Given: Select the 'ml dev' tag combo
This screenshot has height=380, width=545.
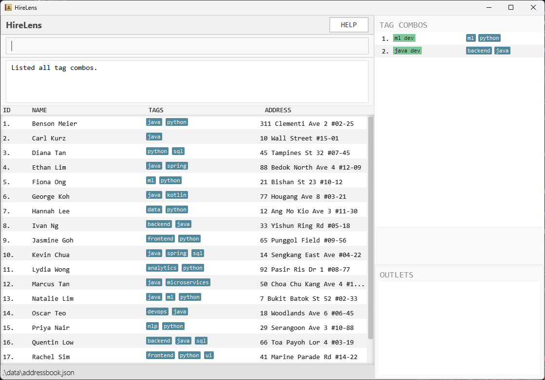Looking at the screenshot, I should (x=404, y=38).
